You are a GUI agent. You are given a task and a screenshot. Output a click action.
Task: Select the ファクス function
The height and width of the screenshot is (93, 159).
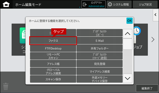[x=53, y=41]
